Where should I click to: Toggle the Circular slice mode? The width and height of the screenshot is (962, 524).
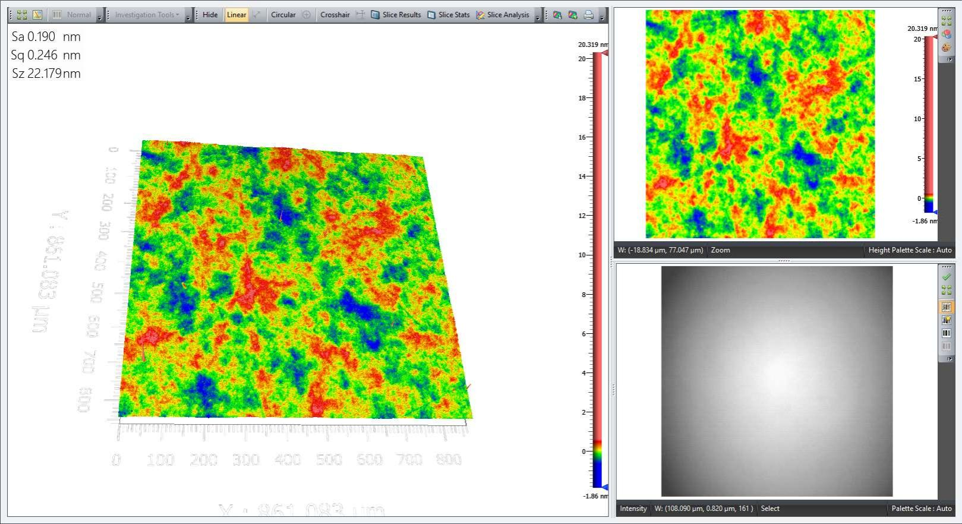(283, 15)
